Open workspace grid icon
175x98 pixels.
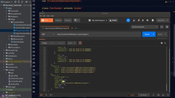pyautogui.click(x=89, y=20)
